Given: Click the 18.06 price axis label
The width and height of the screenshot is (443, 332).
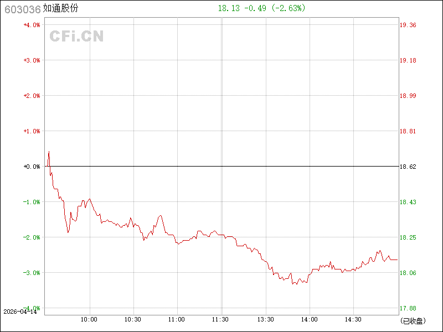Looking at the screenshot, I should 408,273.
